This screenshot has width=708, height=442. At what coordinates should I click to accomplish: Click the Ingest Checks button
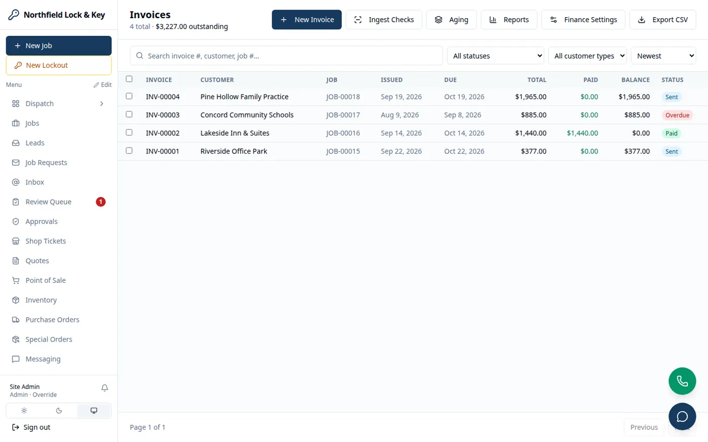coord(384,20)
